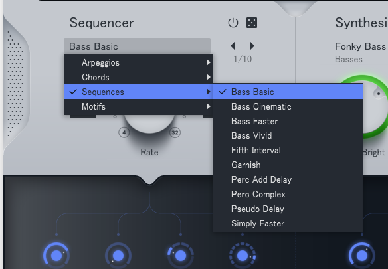The width and height of the screenshot is (388, 269).
Task: Click the Rate knob
Action: pos(149,123)
